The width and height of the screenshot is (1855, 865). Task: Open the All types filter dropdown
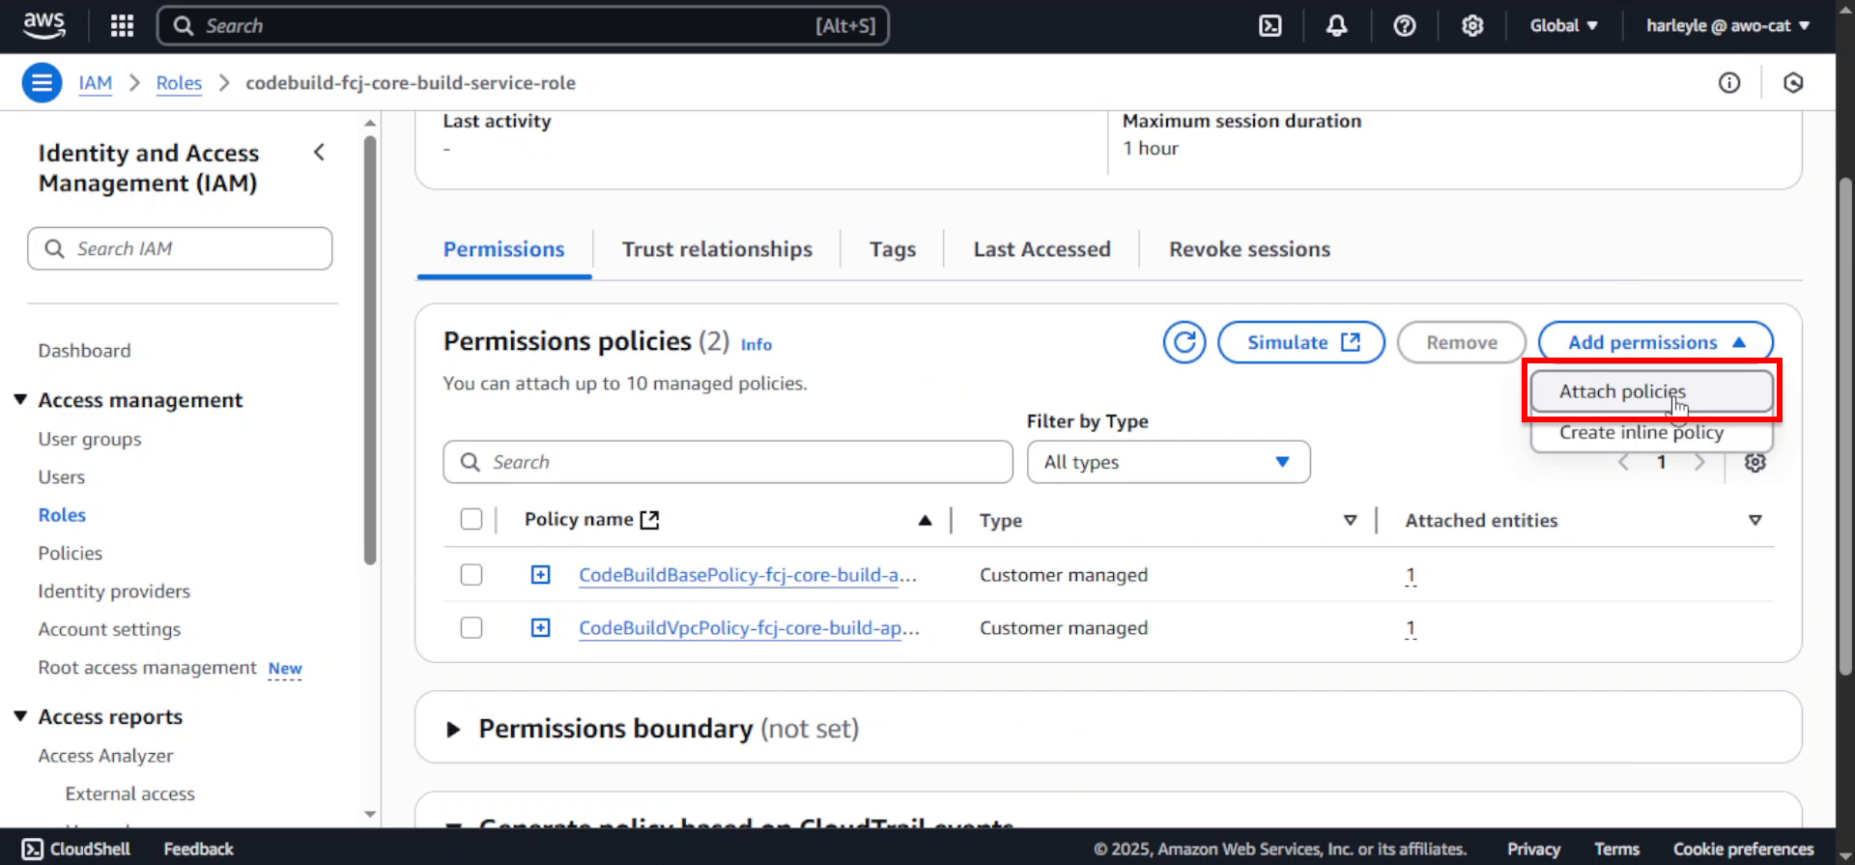tap(1169, 462)
